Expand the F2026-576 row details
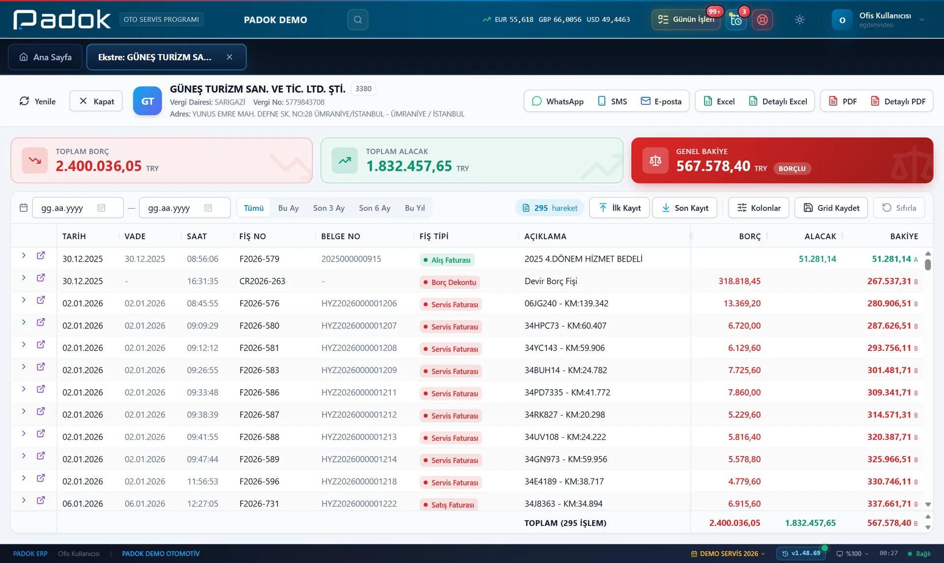944x563 pixels. tap(24, 299)
